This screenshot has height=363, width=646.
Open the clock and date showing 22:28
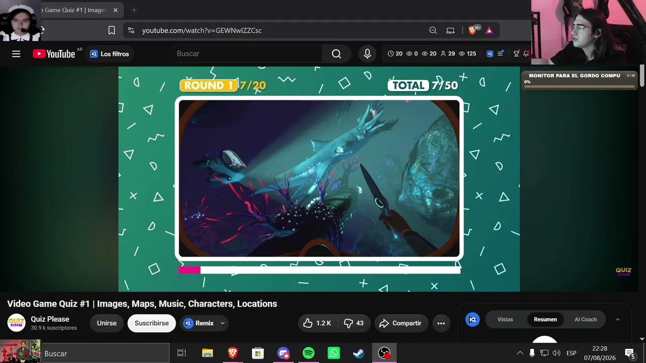[600, 353]
